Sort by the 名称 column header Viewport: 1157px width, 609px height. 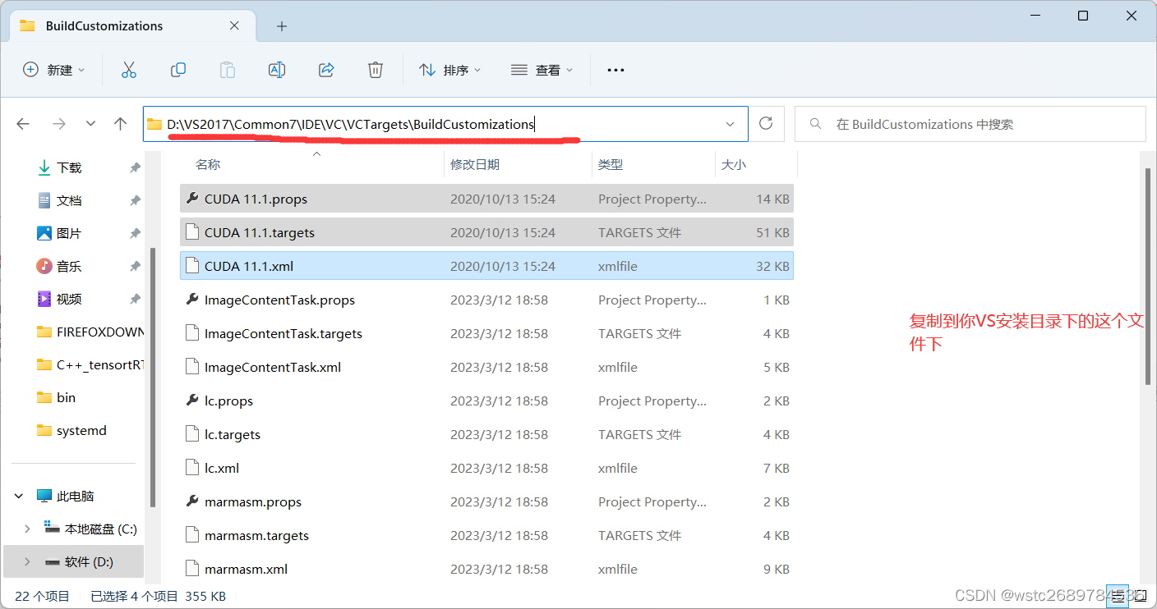point(208,164)
